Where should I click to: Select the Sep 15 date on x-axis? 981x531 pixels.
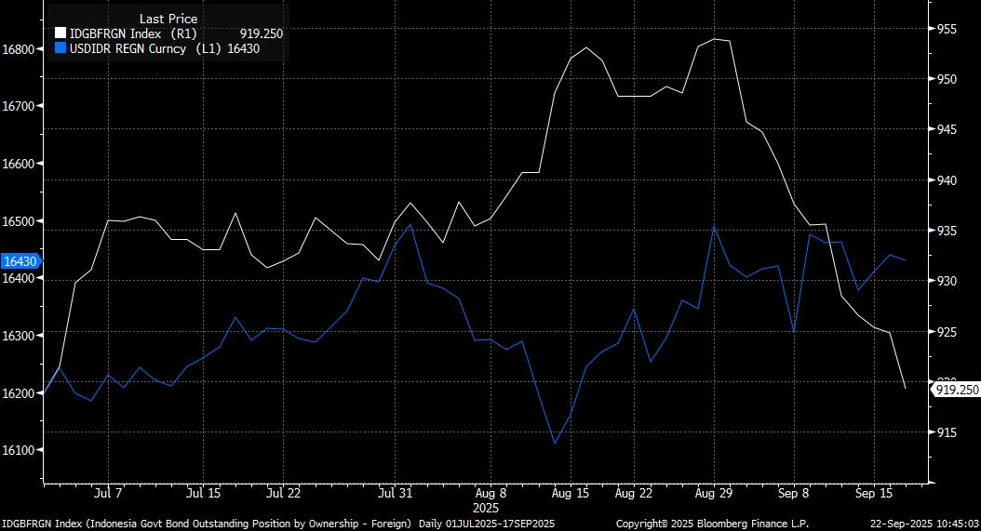point(873,493)
